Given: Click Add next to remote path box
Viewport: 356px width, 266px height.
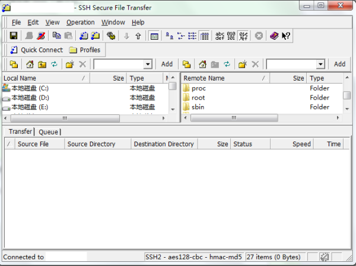Looking at the screenshot, I should click(339, 64).
